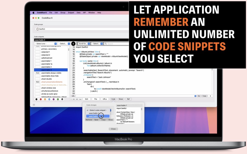Choose the highlighted .searchable popup entry
This screenshot has height=154, width=247.
click(98, 116)
